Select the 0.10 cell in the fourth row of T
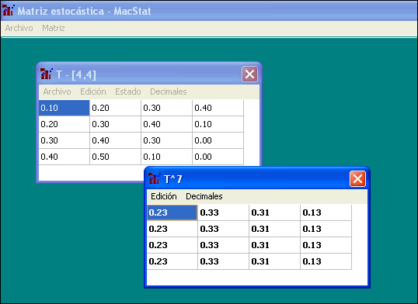Screen dimensions: 418x304 coord(166,157)
